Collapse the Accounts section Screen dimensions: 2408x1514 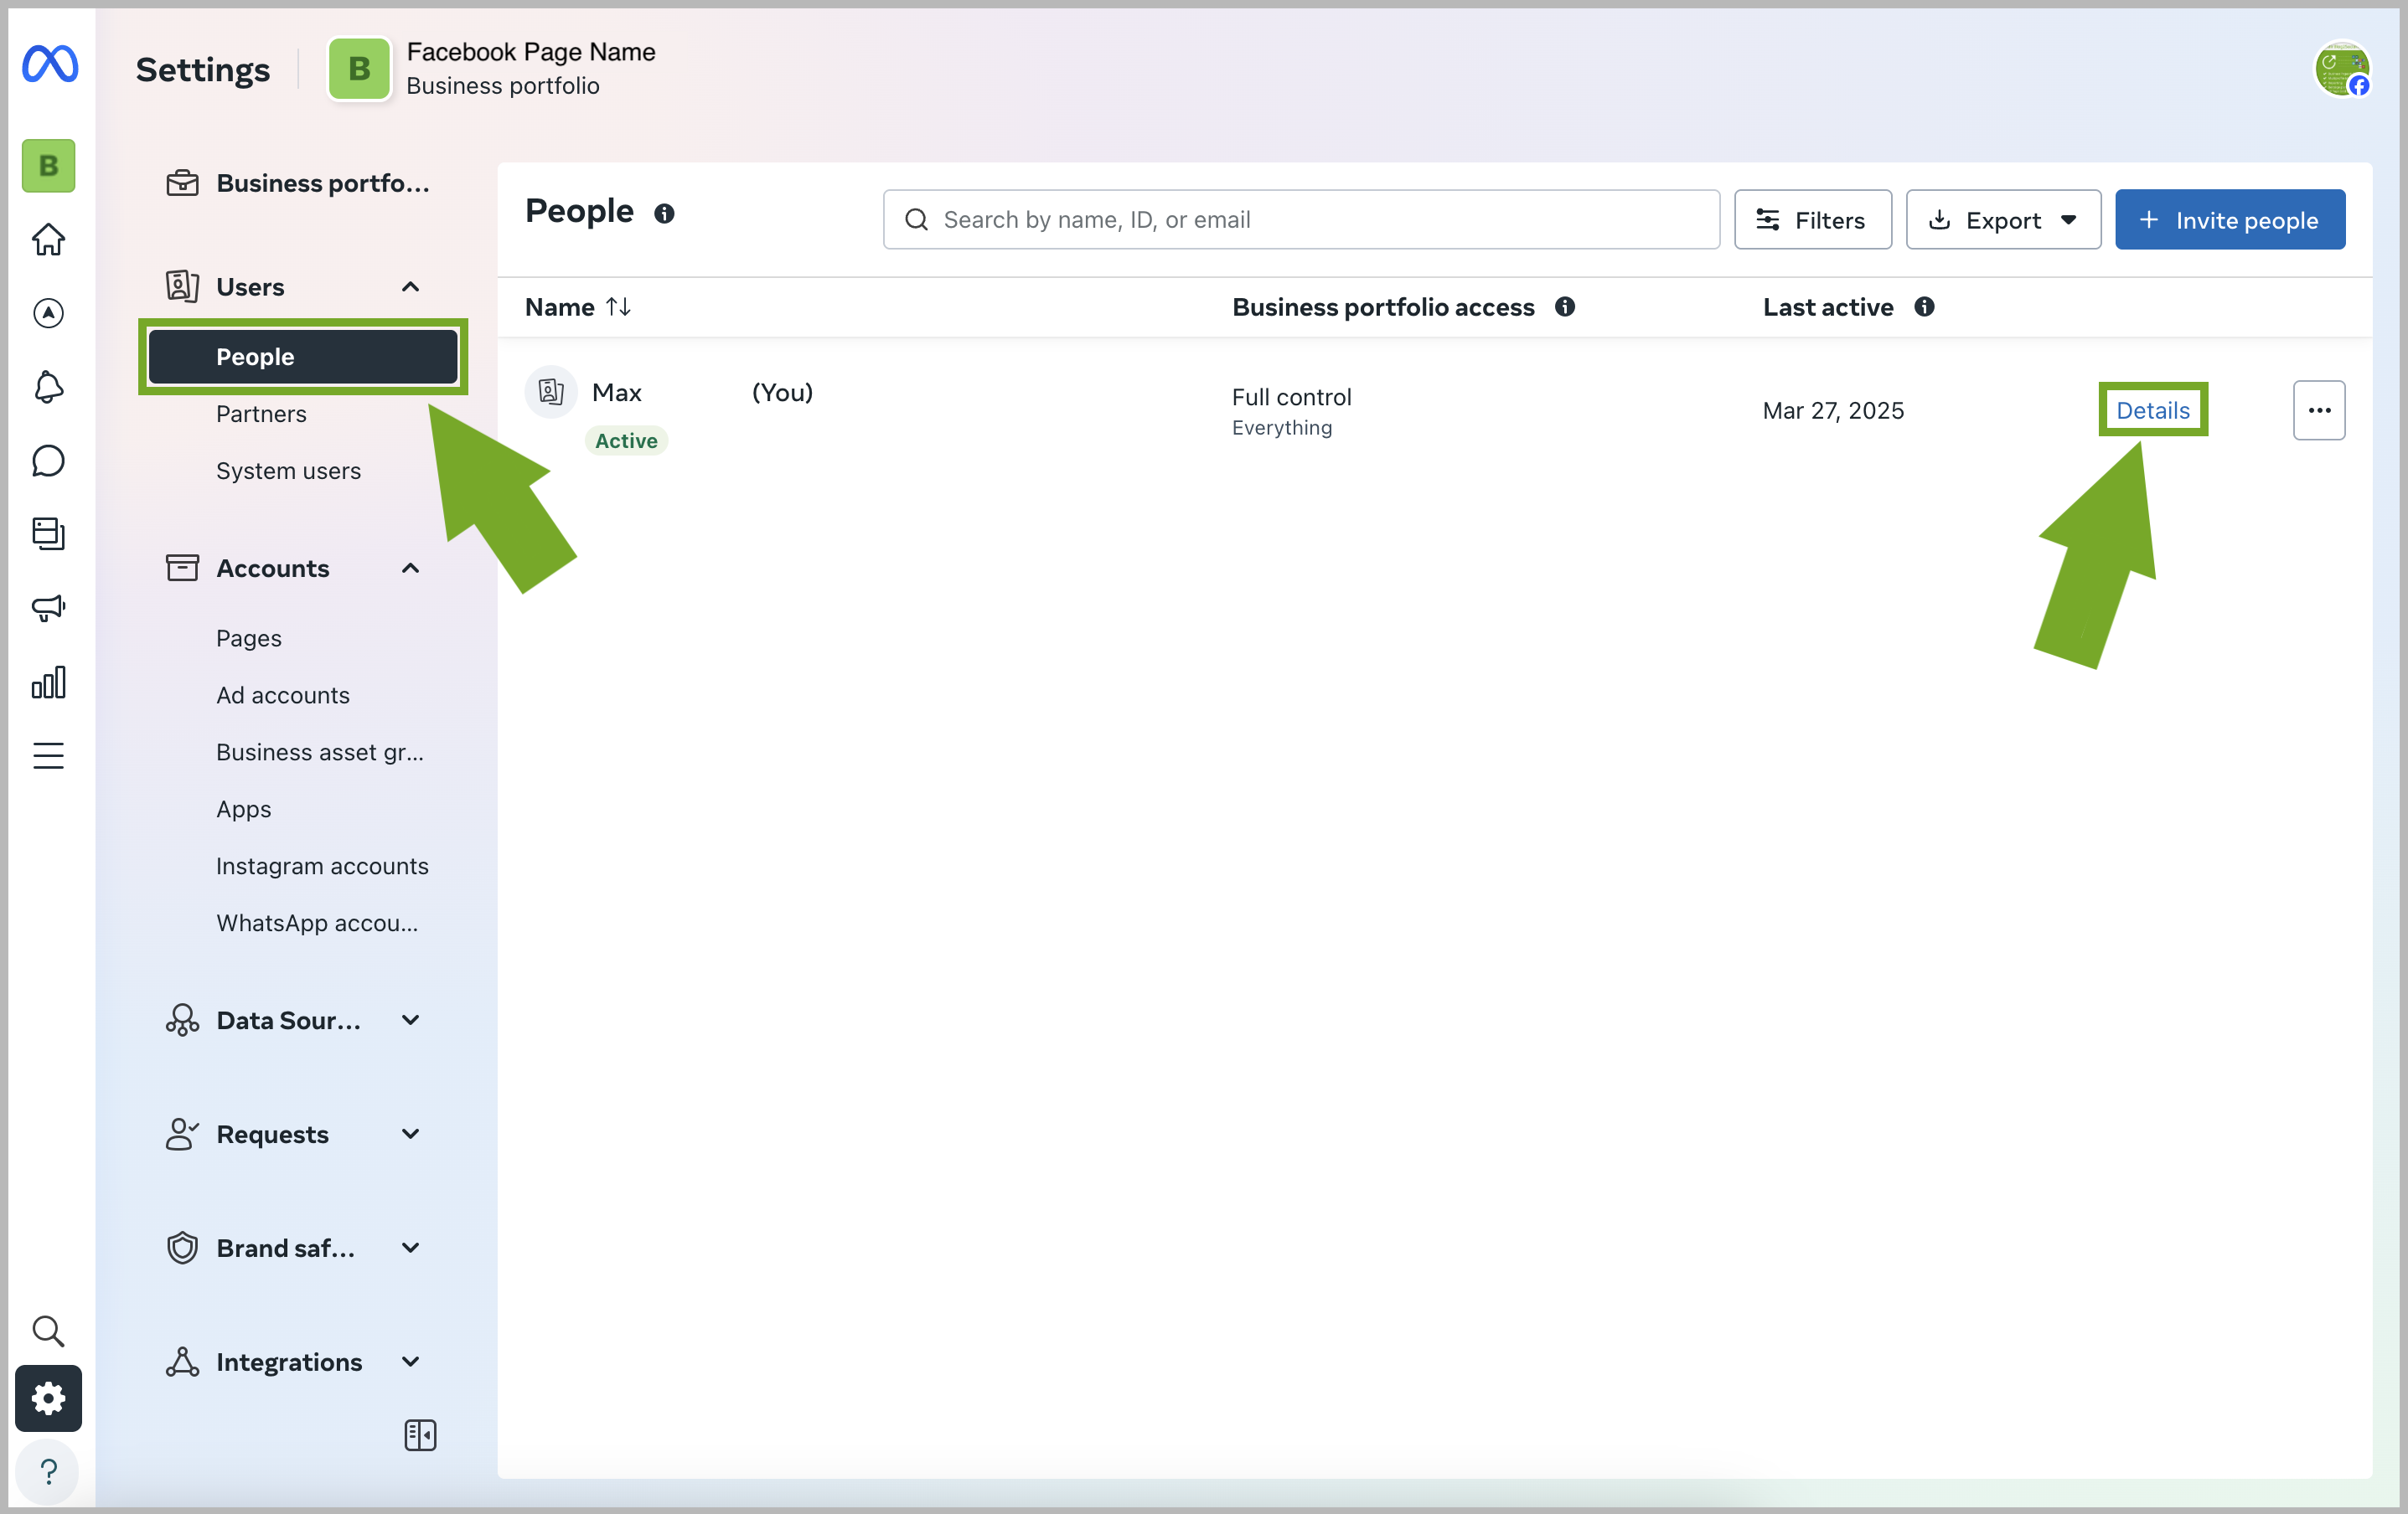pyautogui.click(x=410, y=569)
